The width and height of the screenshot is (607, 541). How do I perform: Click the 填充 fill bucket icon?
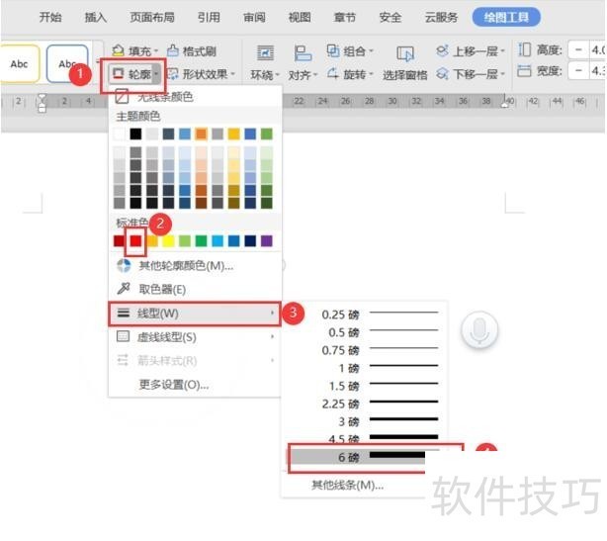tap(118, 50)
